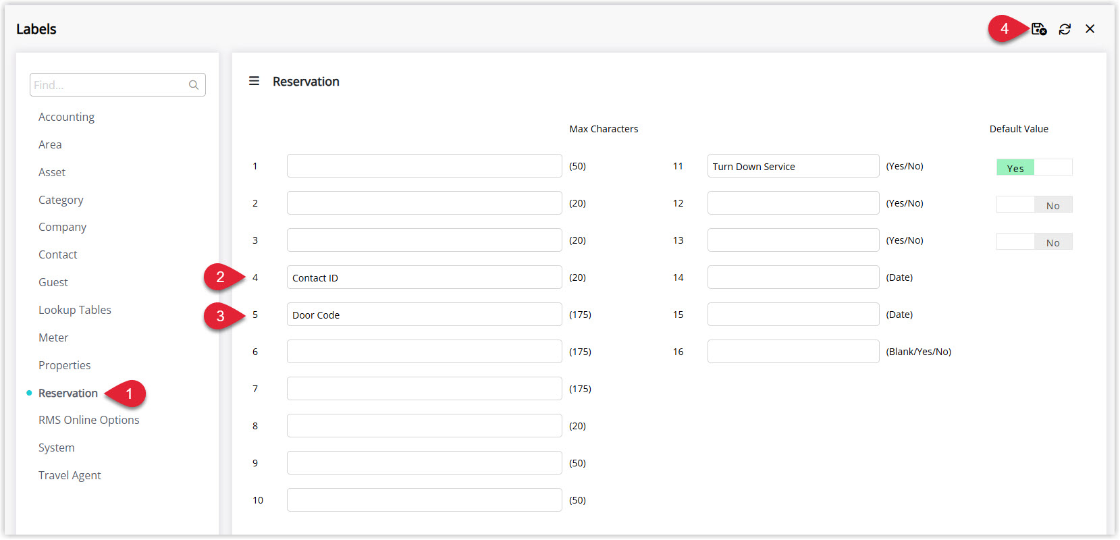This screenshot has width=1120, height=540.
Task: Open Lookup Tables section
Action: (x=74, y=310)
